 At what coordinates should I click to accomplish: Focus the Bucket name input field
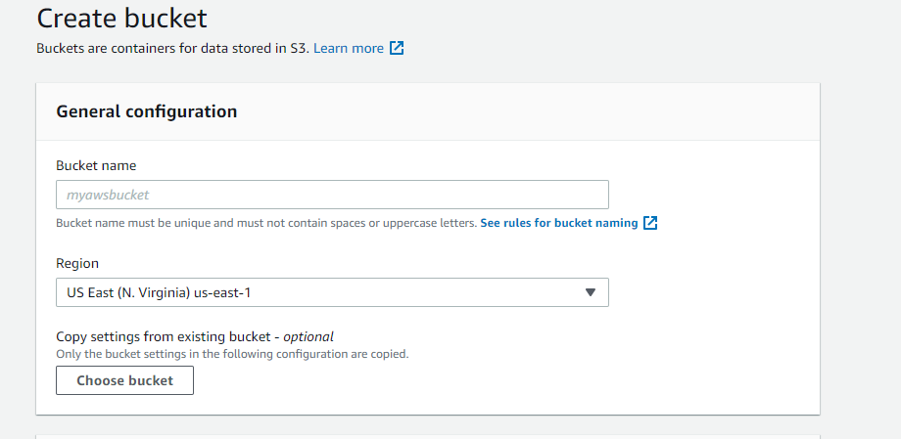[332, 195]
